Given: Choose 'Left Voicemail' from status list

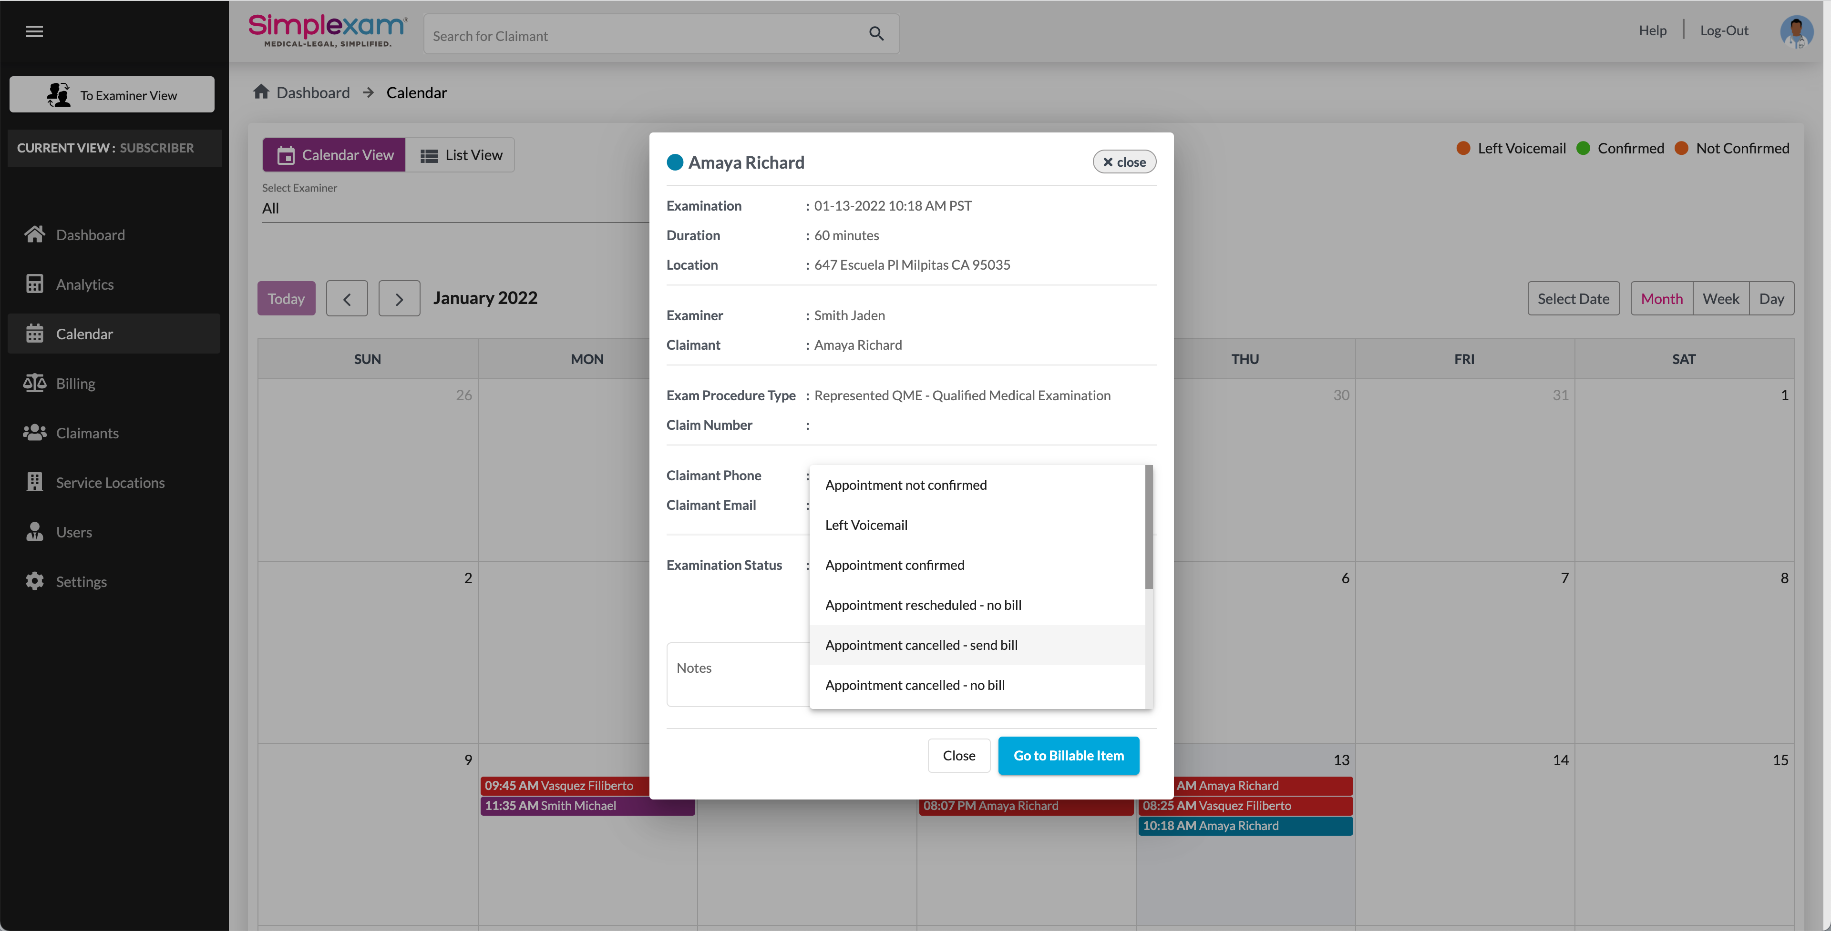Looking at the screenshot, I should click(866, 525).
